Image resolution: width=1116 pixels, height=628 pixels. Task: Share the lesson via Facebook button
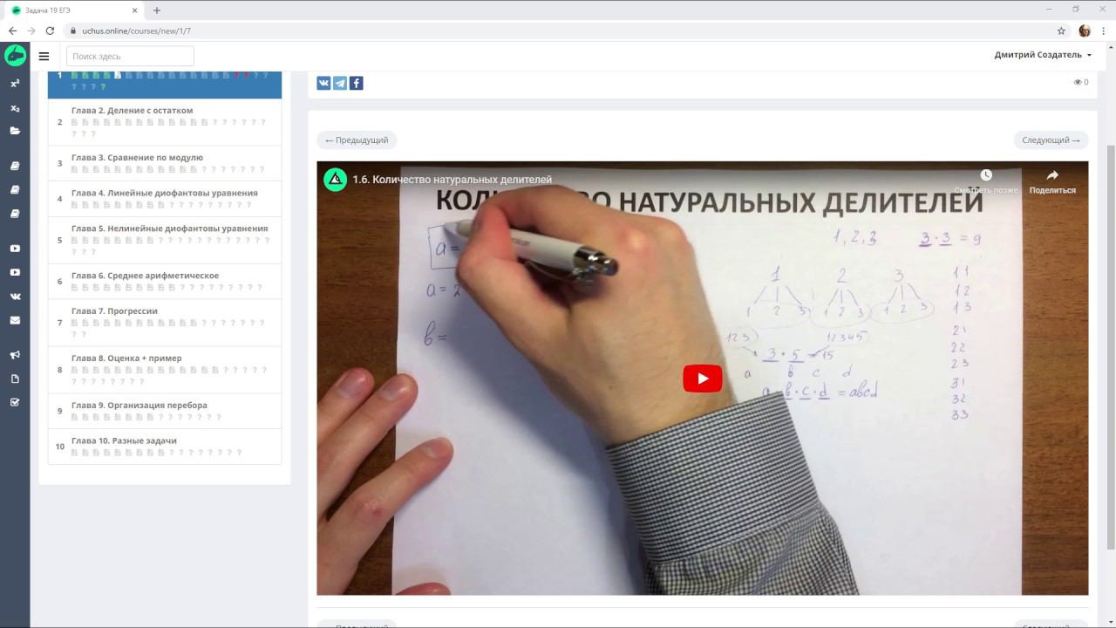[x=356, y=83]
